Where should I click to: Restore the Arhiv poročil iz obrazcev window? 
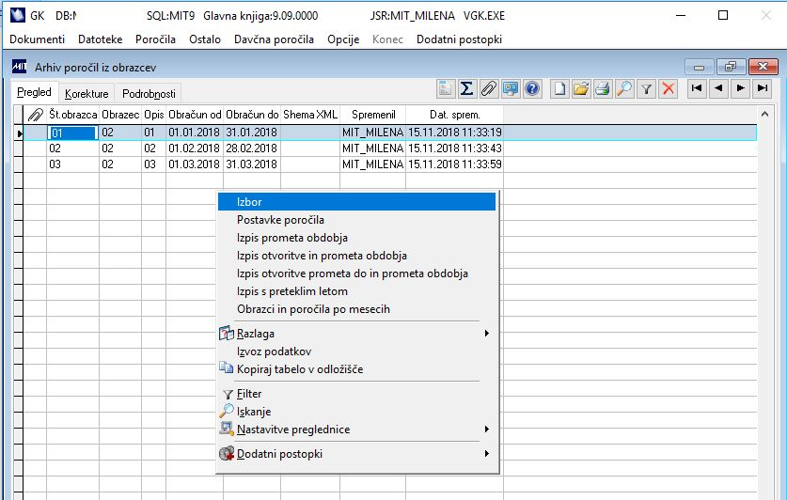(731, 67)
